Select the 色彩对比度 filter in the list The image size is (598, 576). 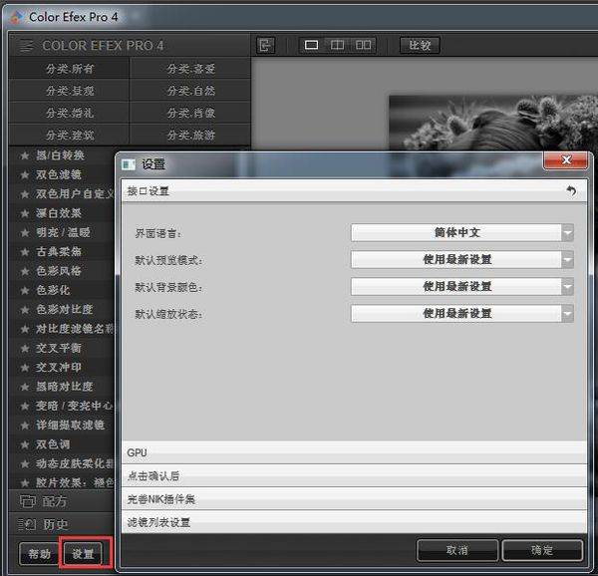pyautogui.click(x=66, y=310)
